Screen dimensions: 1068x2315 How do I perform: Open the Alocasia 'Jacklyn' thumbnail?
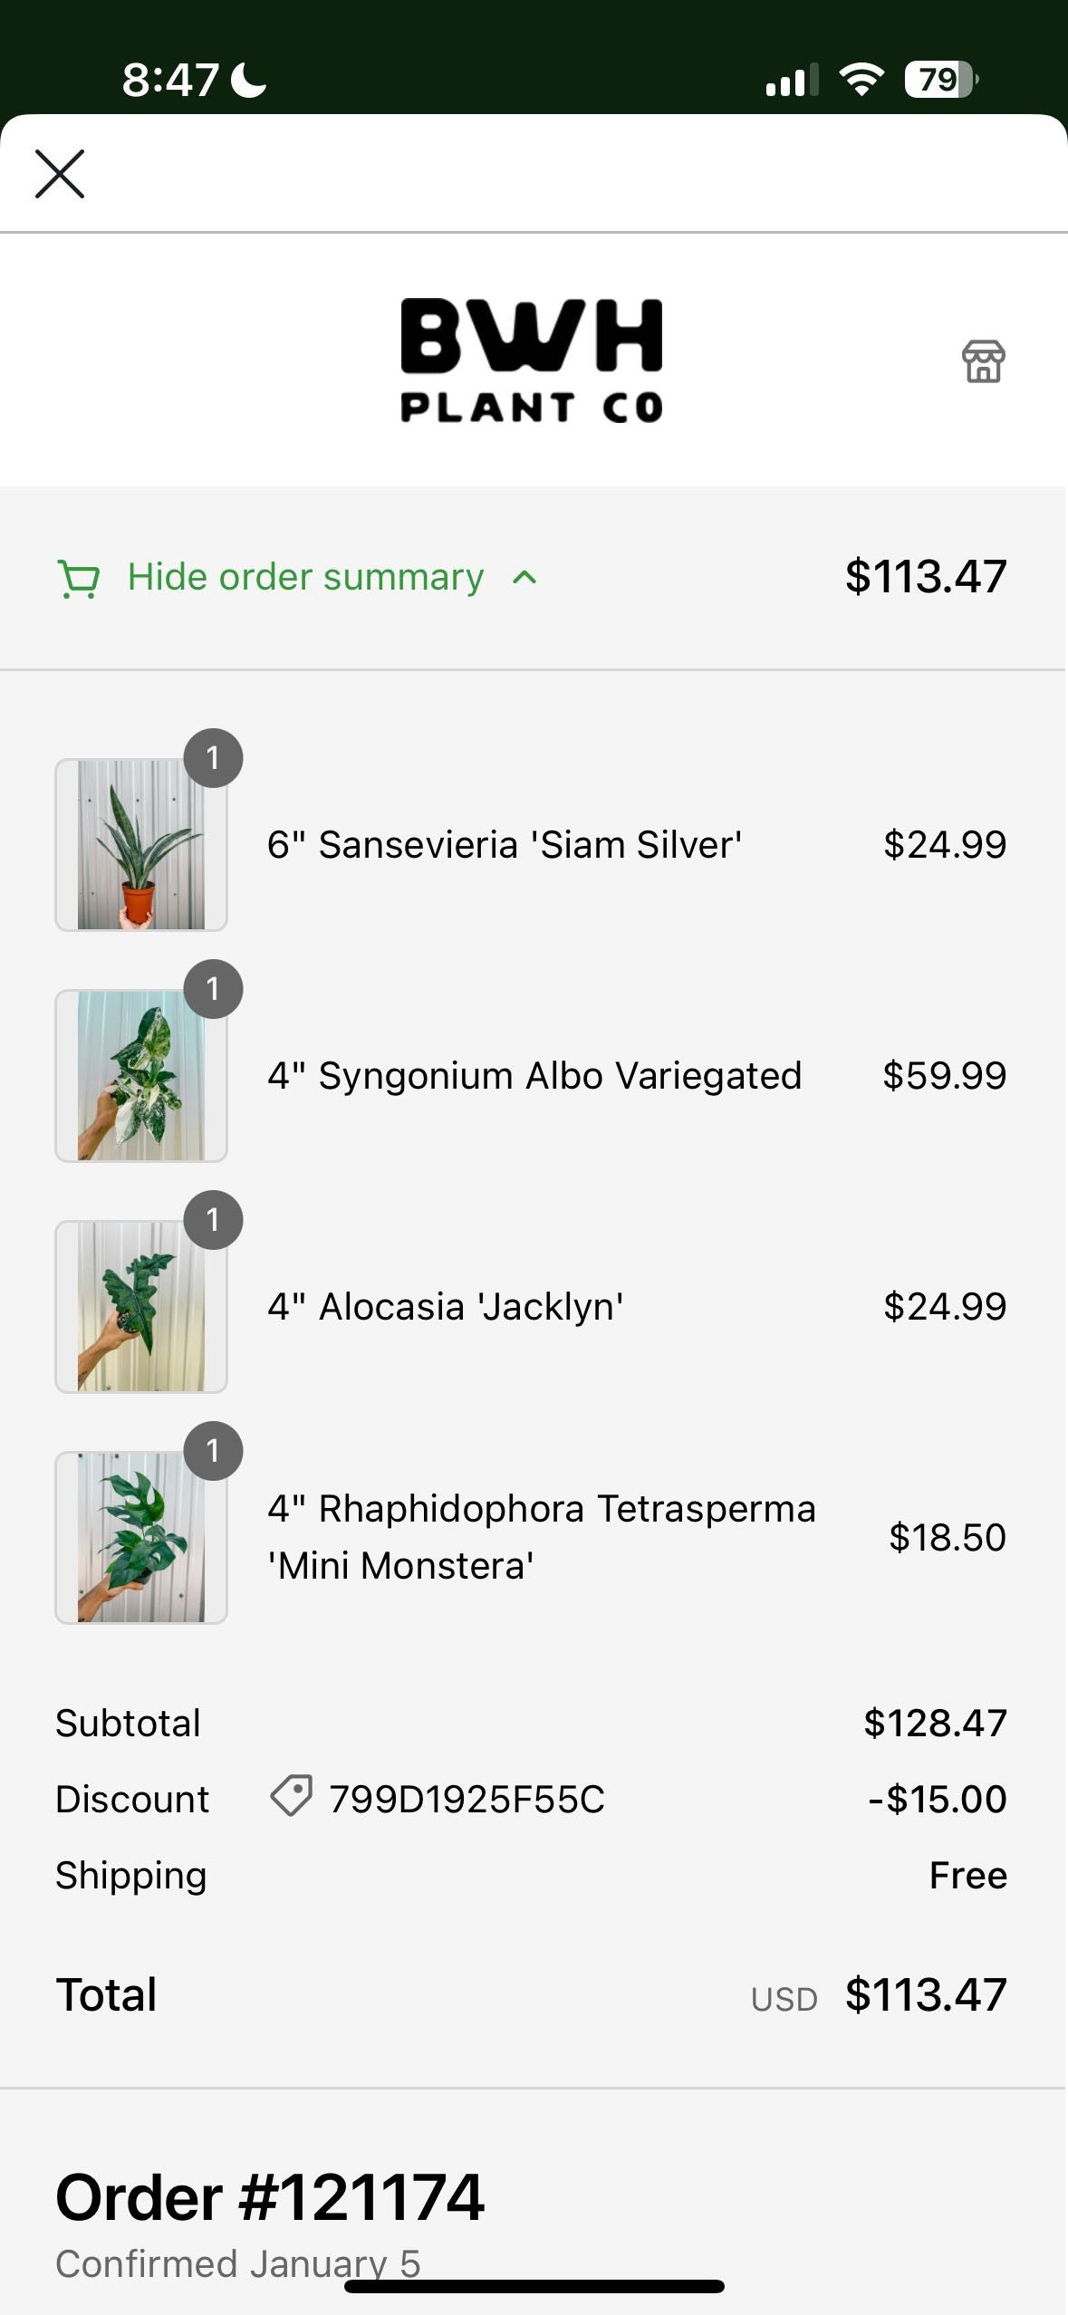140,1307
